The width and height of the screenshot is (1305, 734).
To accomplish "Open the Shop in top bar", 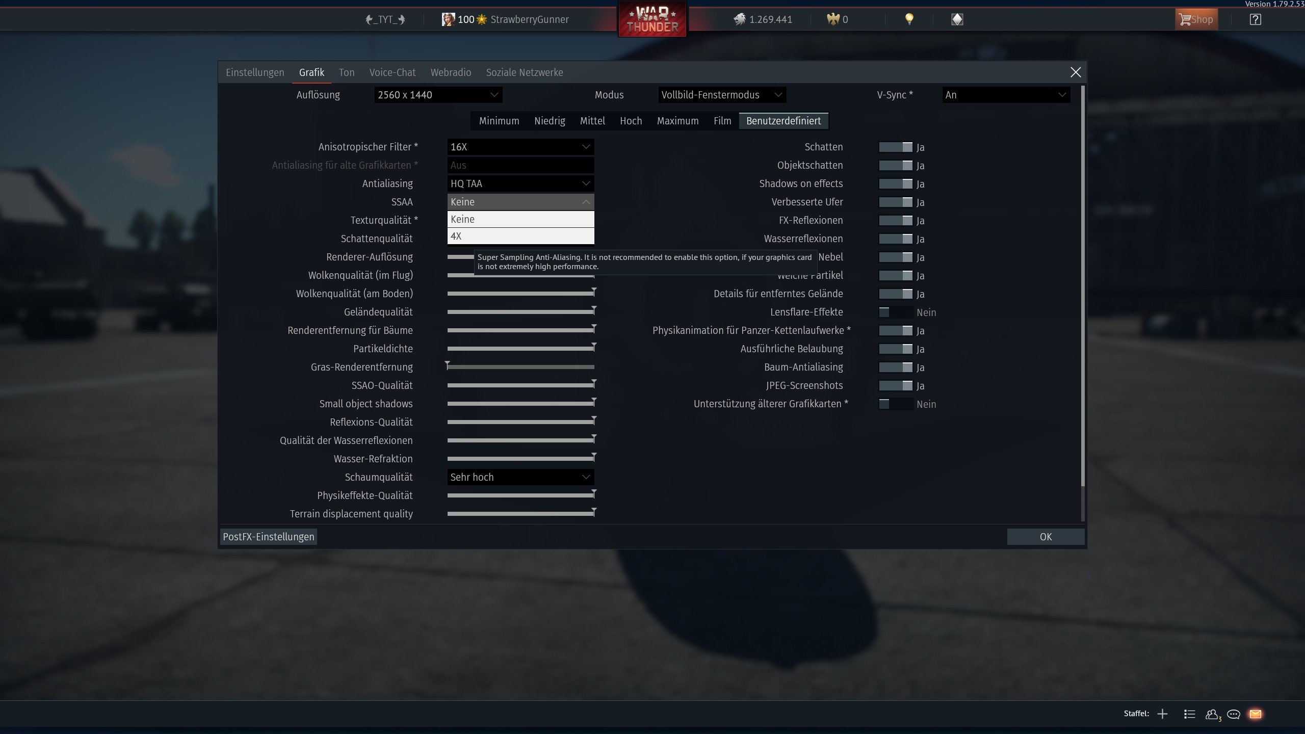I will [x=1196, y=19].
